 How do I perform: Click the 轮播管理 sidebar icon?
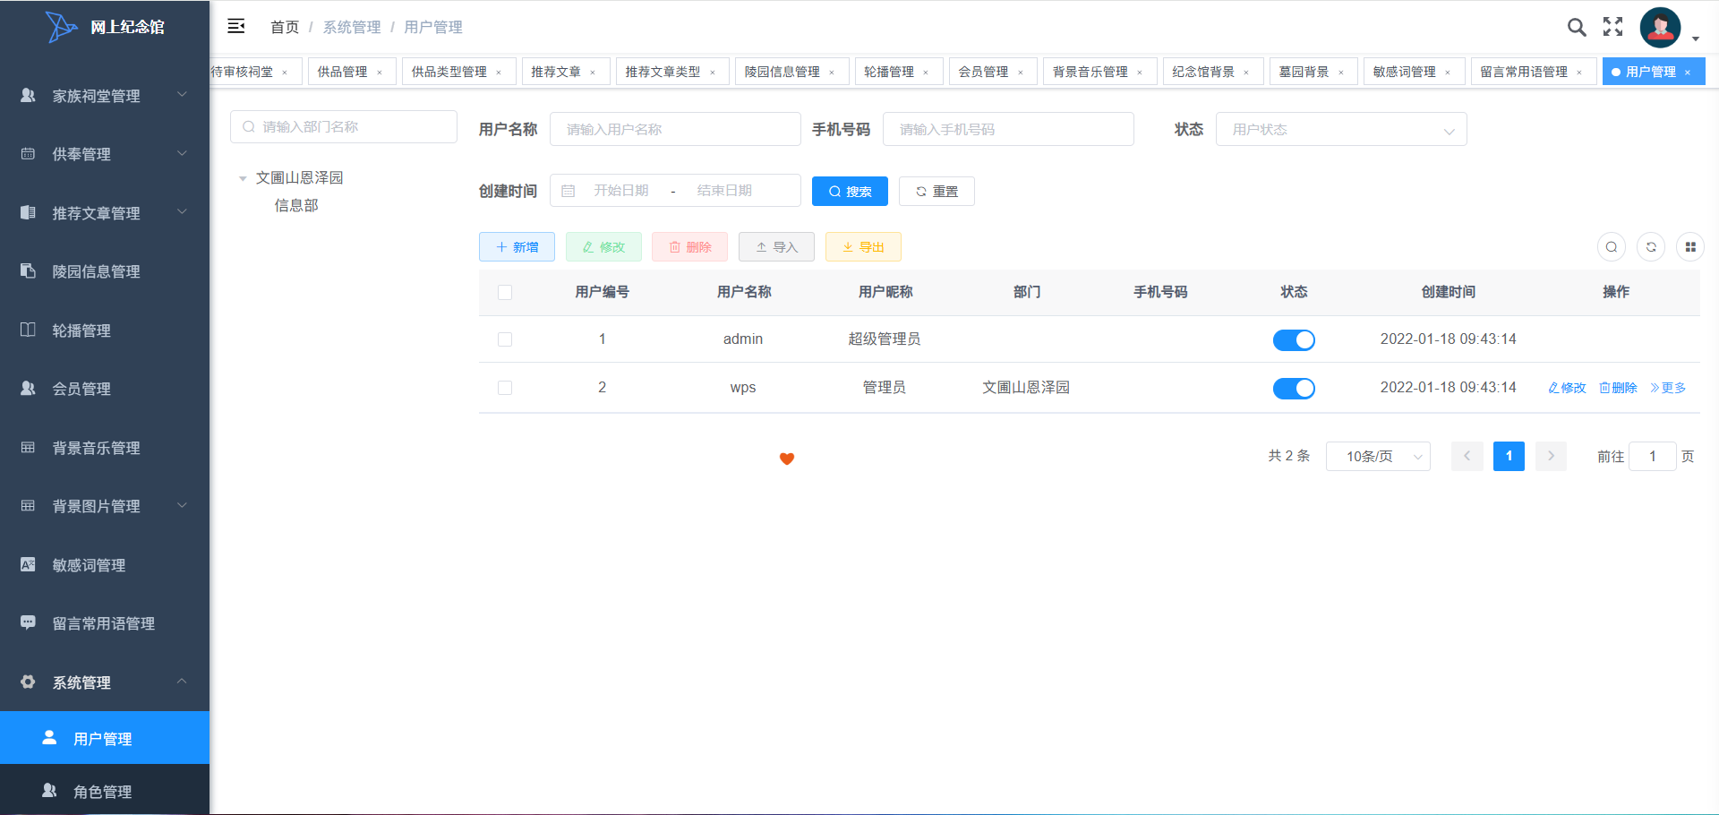(x=28, y=330)
